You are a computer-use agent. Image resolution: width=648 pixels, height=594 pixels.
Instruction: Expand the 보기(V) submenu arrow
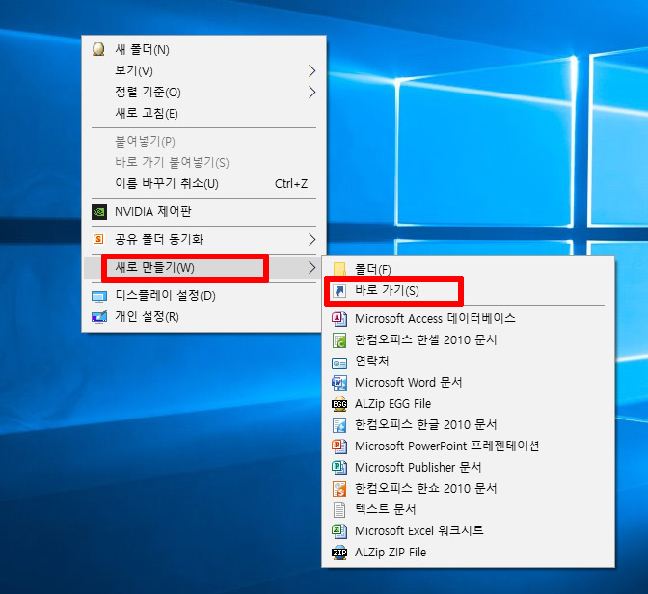coord(312,70)
